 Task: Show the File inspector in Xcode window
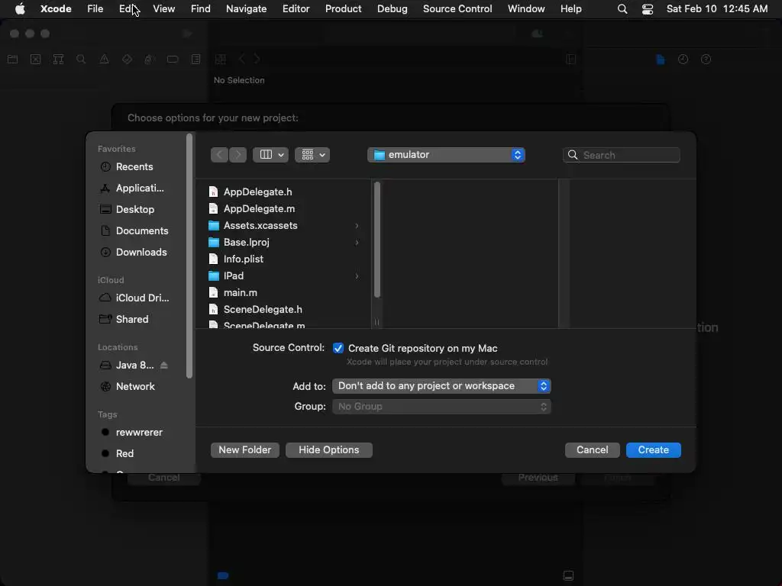[x=661, y=60]
